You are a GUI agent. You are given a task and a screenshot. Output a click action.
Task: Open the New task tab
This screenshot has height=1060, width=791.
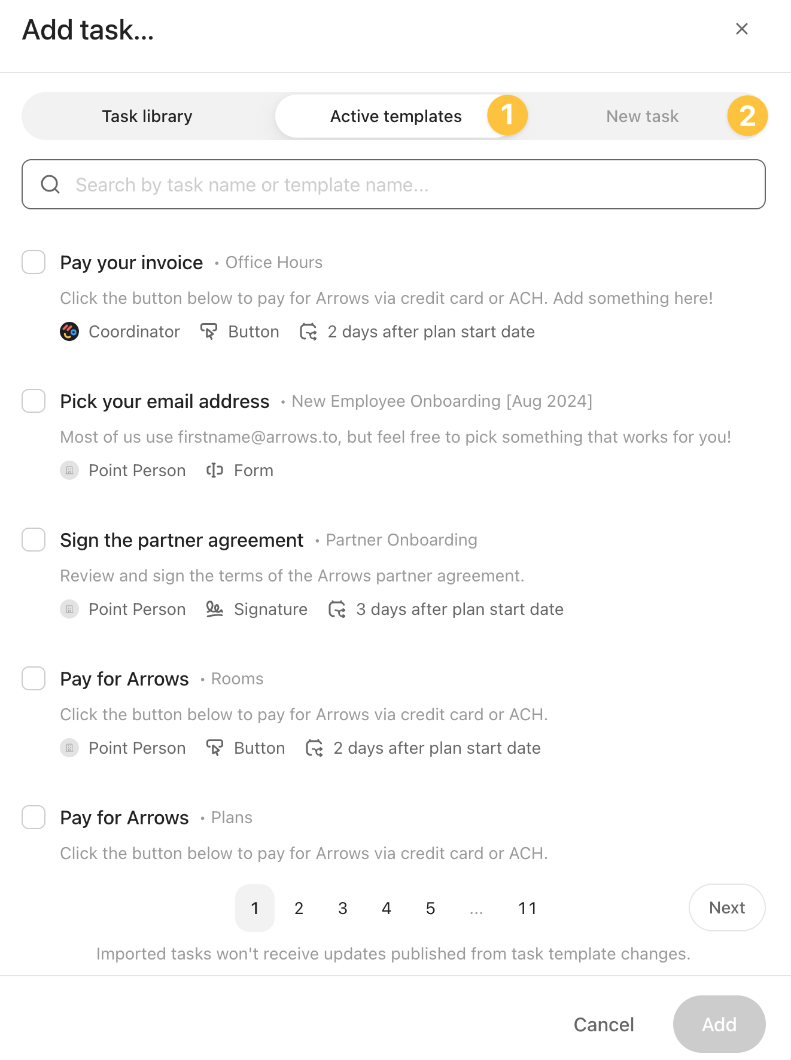coord(642,116)
